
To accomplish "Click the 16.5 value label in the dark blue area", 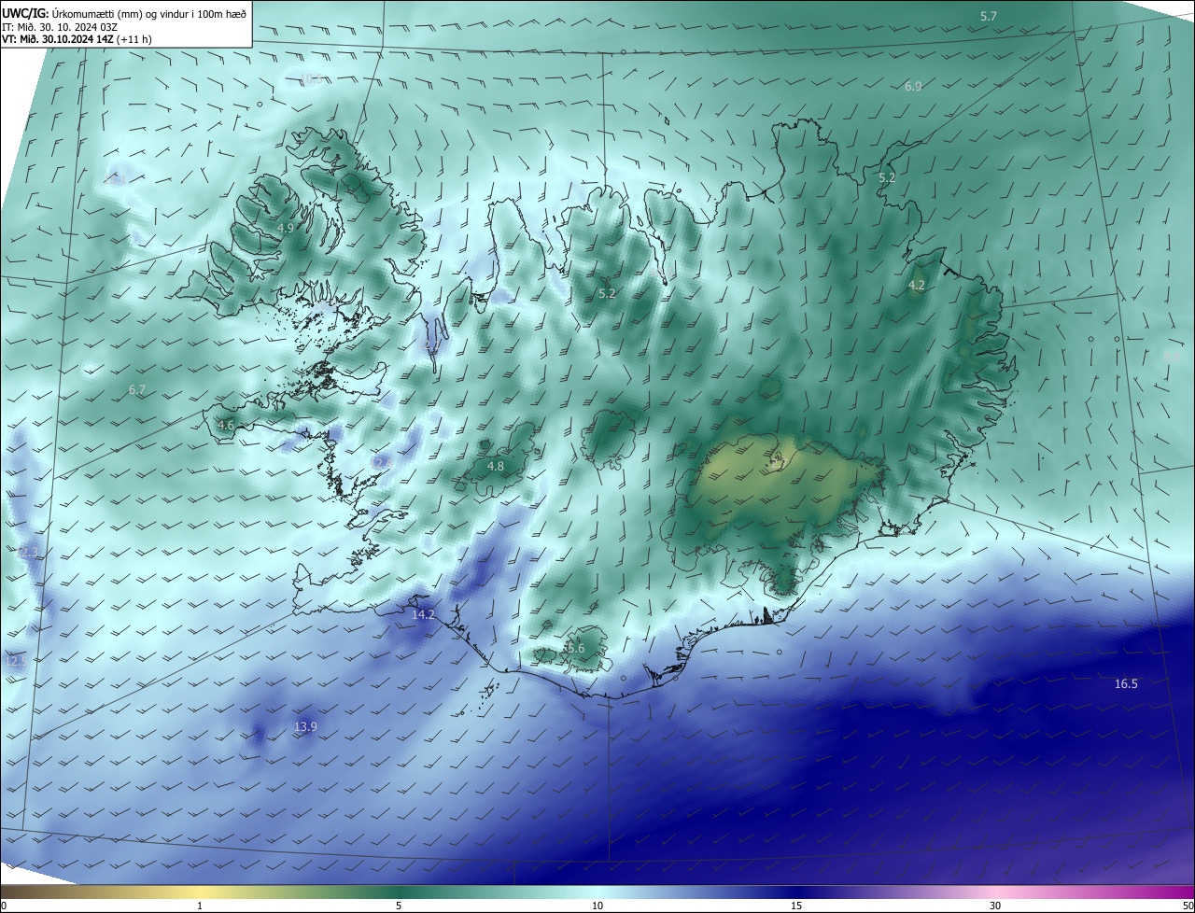I will click(1126, 683).
